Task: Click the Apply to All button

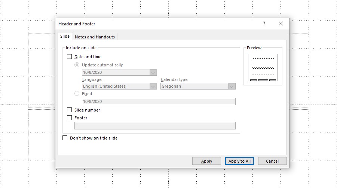Action: coord(239,161)
